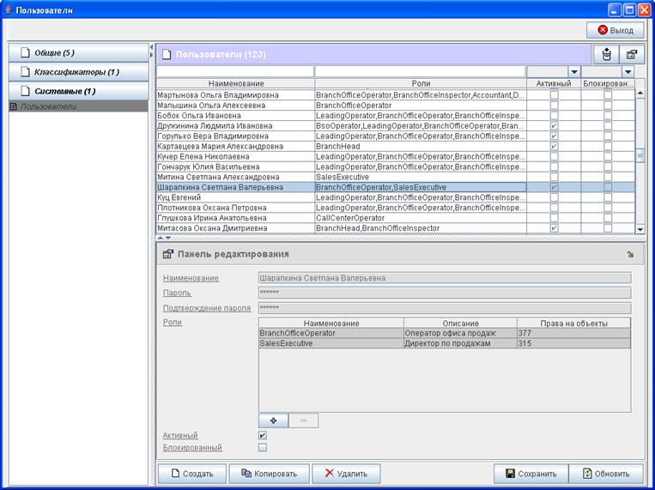Image resolution: width=655 pixels, height=490 pixels.
Task: Click the Наименование filter input field
Action: [x=234, y=72]
